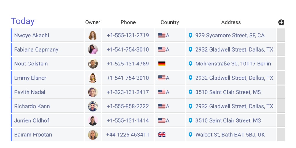Viewport: 296px width, 148px height.
Task: Click Pavith Nadal's owner avatar
Action: tap(93, 92)
